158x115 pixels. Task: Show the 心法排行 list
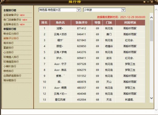(x=8, y=52)
